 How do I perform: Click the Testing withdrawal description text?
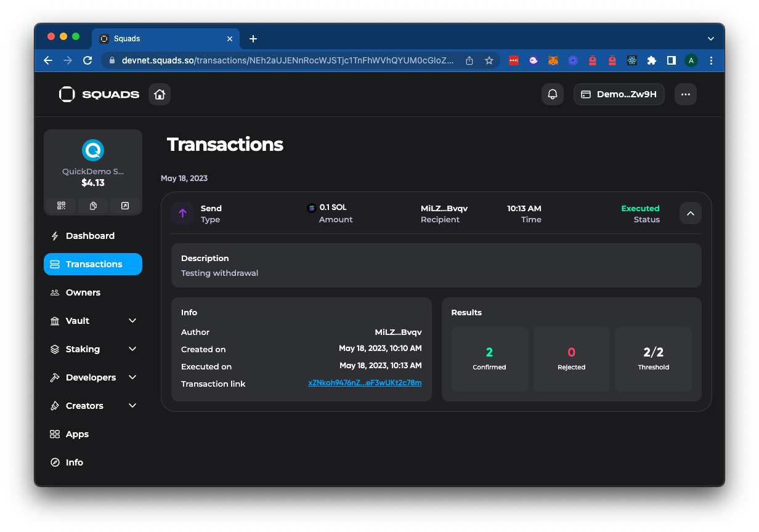pos(219,273)
